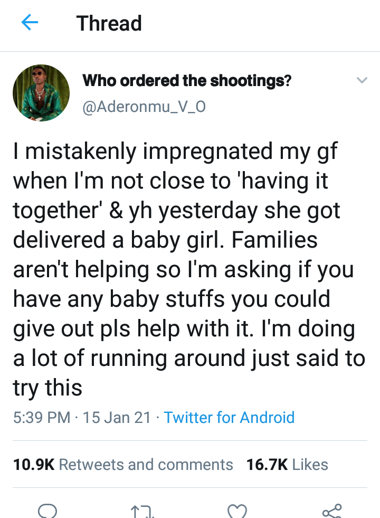The width and height of the screenshot is (380, 518).
Task: Click the 5:39 PM timestamp
Action: [42, 418]
